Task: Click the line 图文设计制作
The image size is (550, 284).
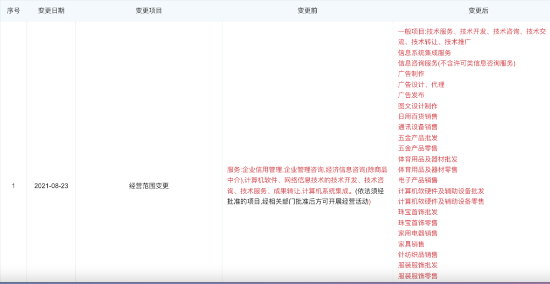Action: pos(418,106)
